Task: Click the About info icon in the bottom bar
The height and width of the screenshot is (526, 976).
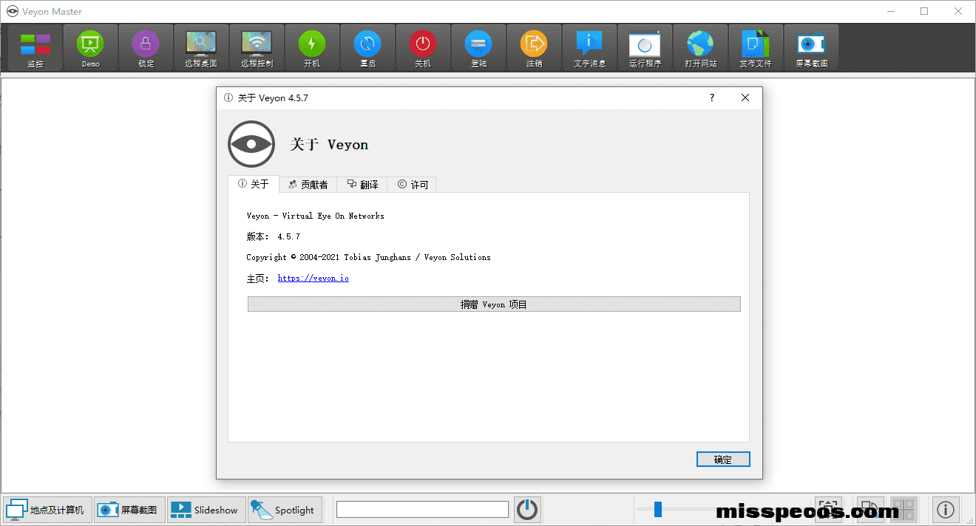Action: (x=945, y=510)
